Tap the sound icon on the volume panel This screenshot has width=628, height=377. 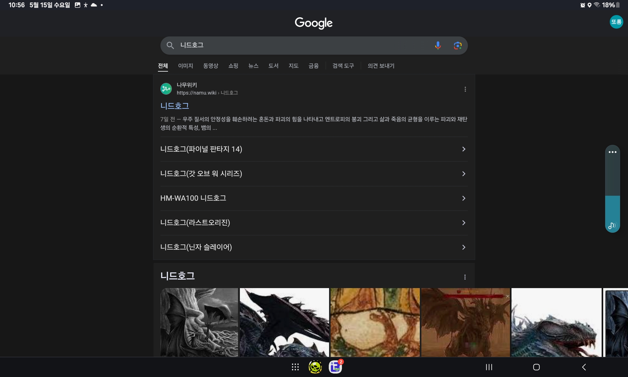[x=612, y=226]
